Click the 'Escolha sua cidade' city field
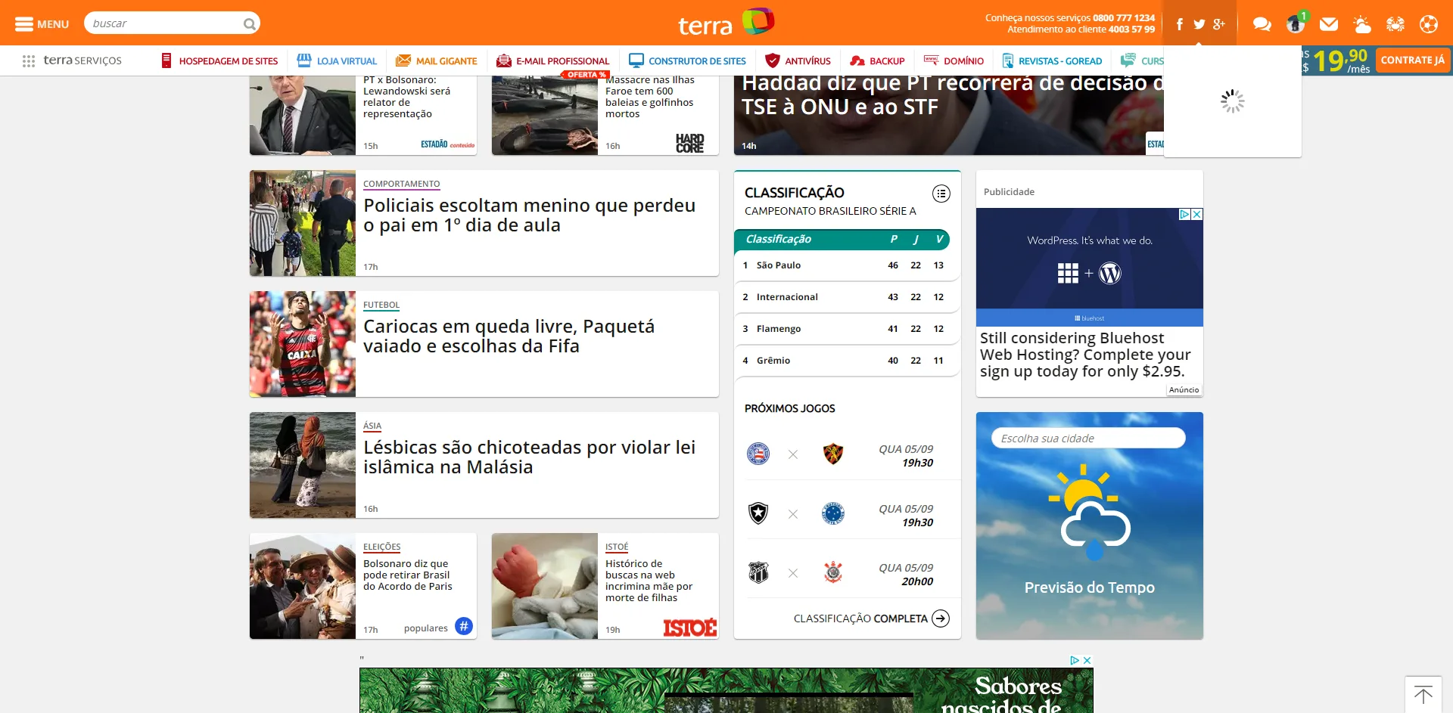 [1088, 439]
